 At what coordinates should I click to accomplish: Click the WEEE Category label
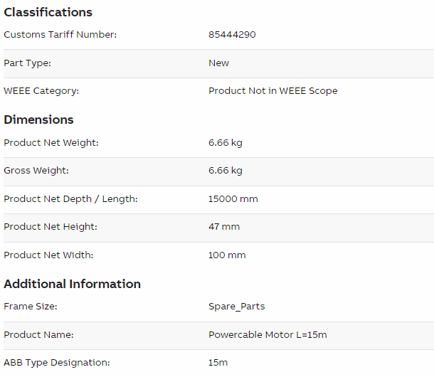pyautogui.click(x=41, y=91)
